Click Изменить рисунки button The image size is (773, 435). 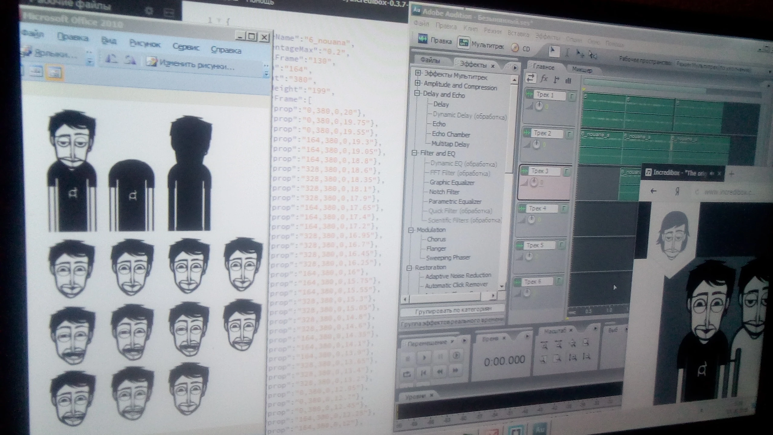(191, 64)
